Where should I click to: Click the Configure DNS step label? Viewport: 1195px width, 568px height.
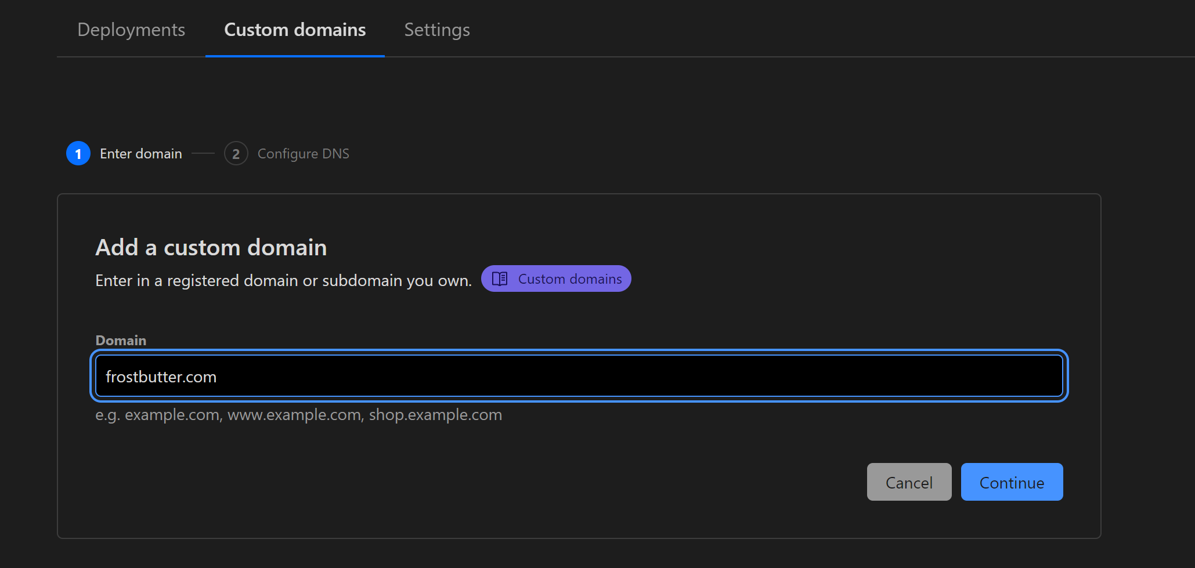[303, 153]
